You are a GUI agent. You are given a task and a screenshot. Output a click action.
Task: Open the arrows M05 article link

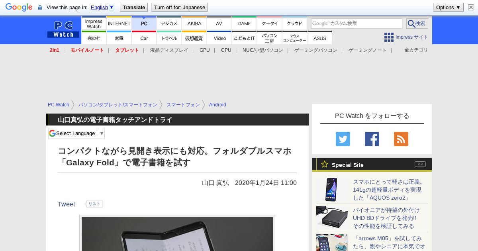click(389, 243)
